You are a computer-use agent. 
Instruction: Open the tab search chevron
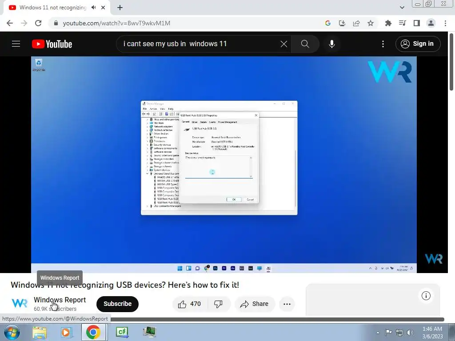pyautogui.click(x=402, y=8)
